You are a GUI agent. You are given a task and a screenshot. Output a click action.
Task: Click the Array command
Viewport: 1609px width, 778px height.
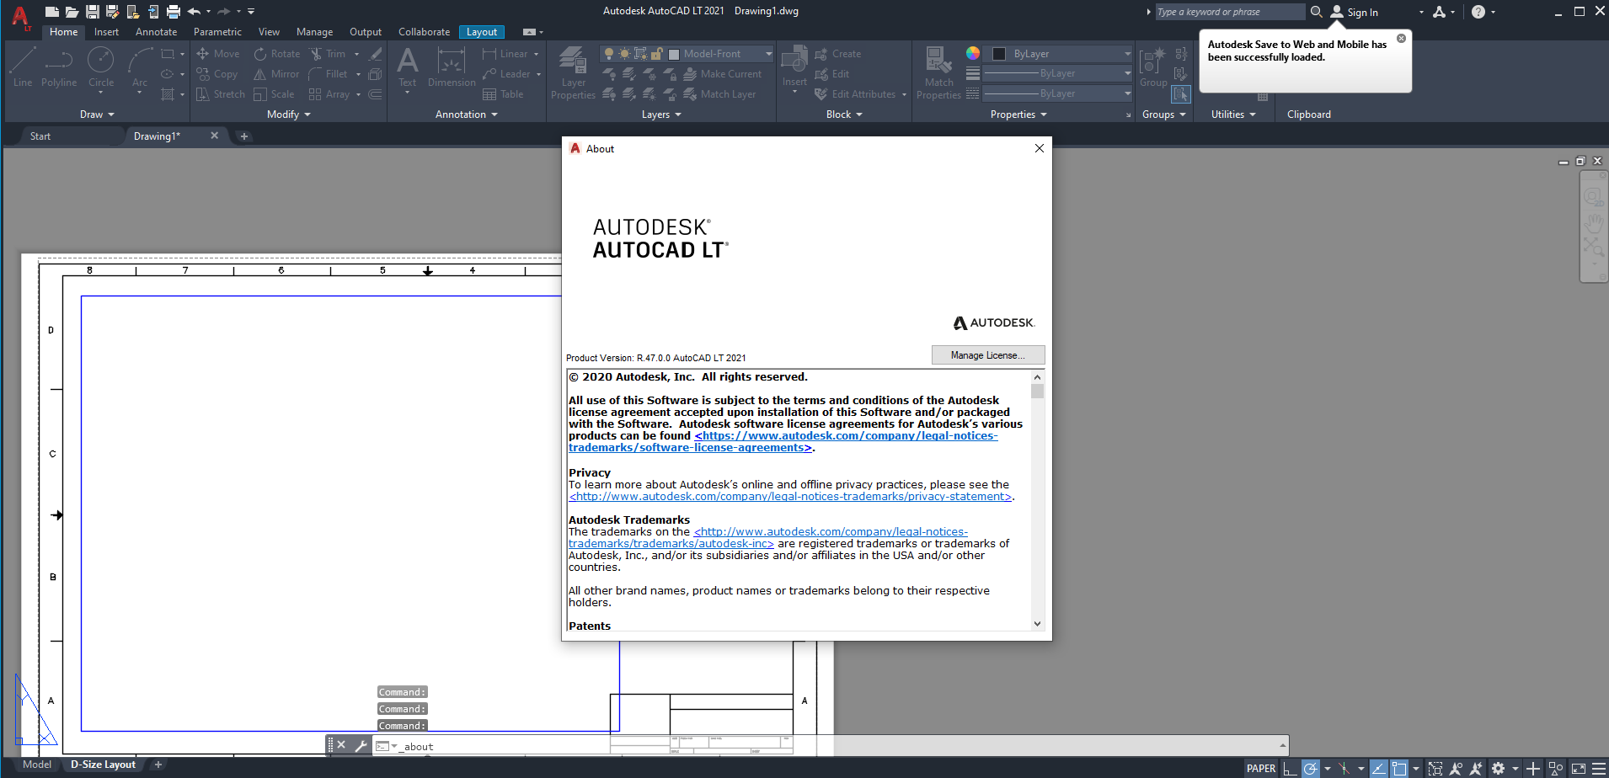pos(329,94)
